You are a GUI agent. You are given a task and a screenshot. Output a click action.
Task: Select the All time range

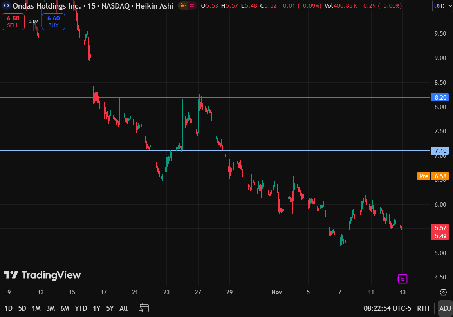click(124, 308)
